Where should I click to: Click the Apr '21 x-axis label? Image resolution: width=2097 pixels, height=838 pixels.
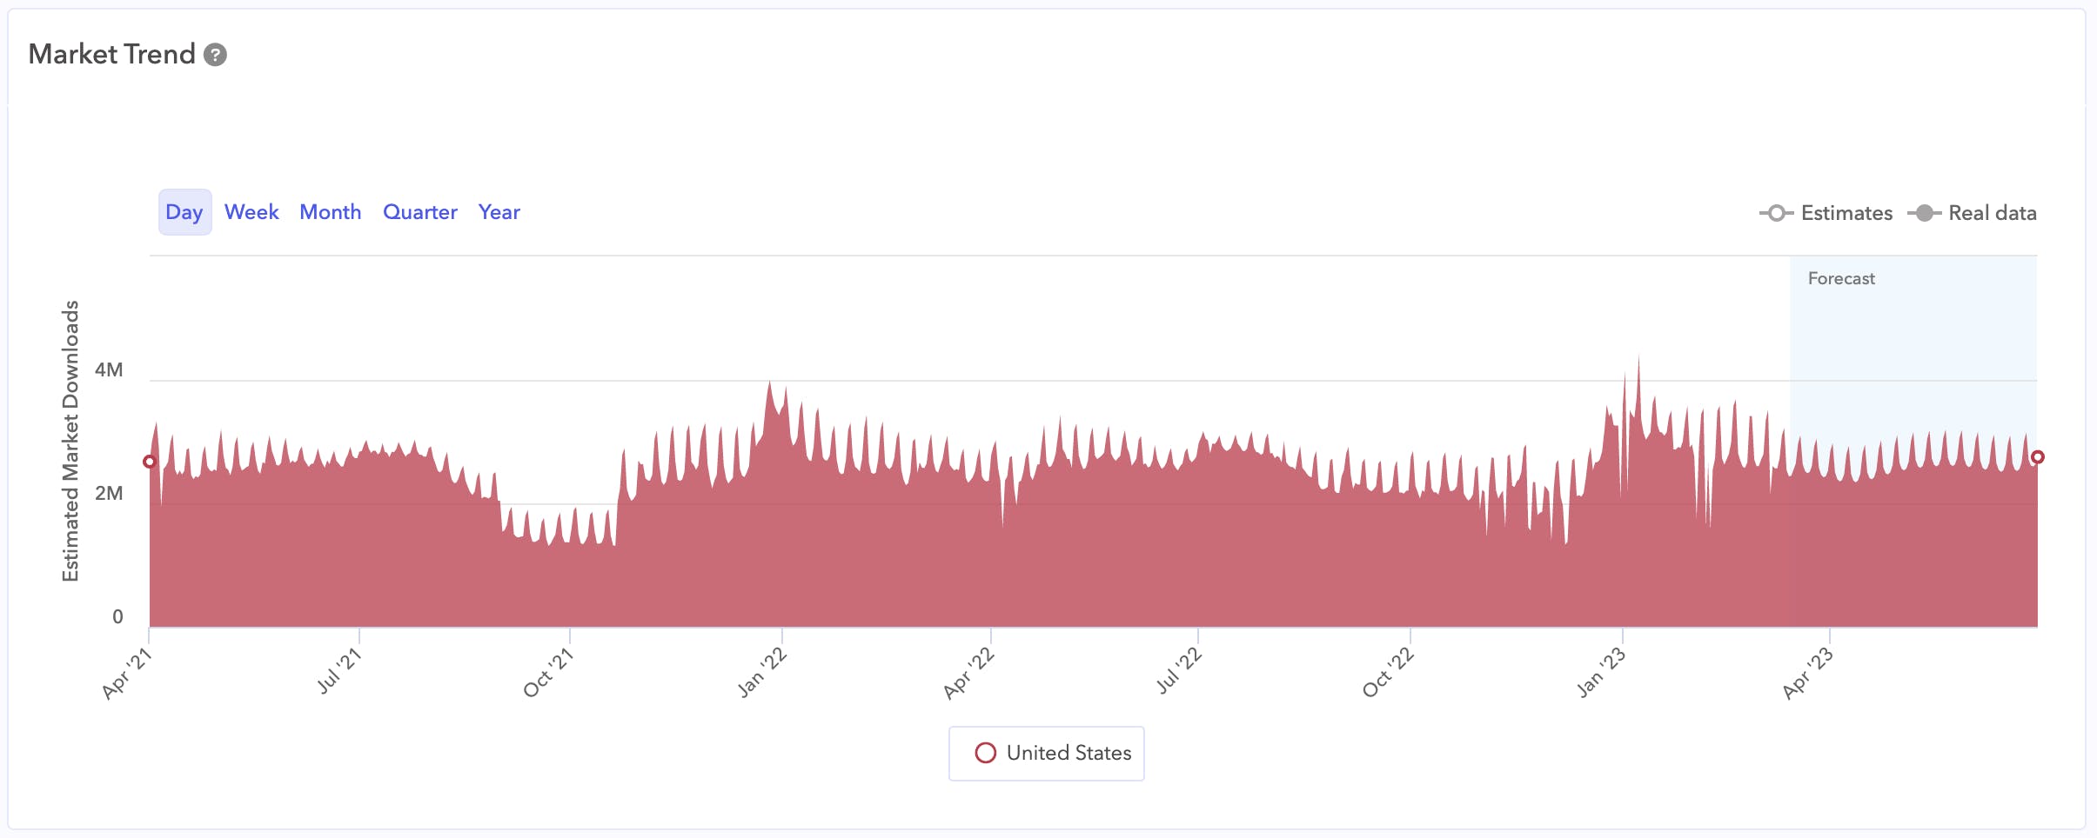[x=128, y=673]
